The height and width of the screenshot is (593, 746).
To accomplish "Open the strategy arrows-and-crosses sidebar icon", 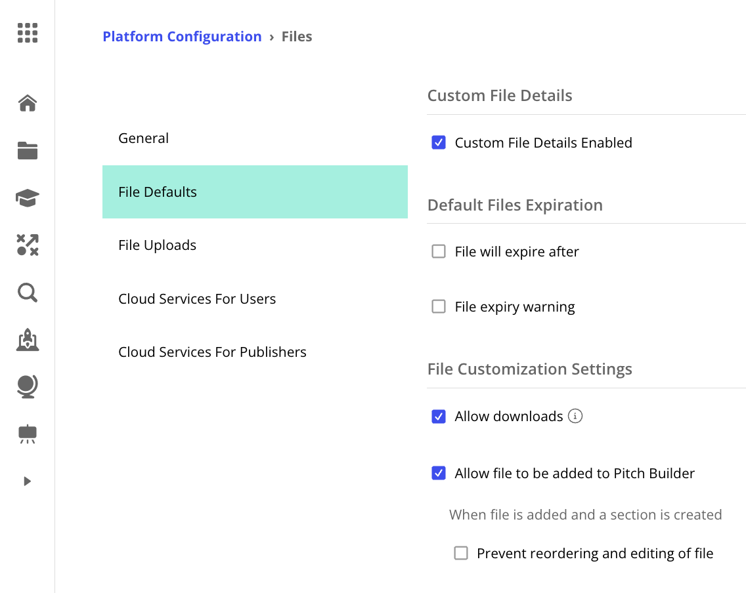I will [28, 245].
